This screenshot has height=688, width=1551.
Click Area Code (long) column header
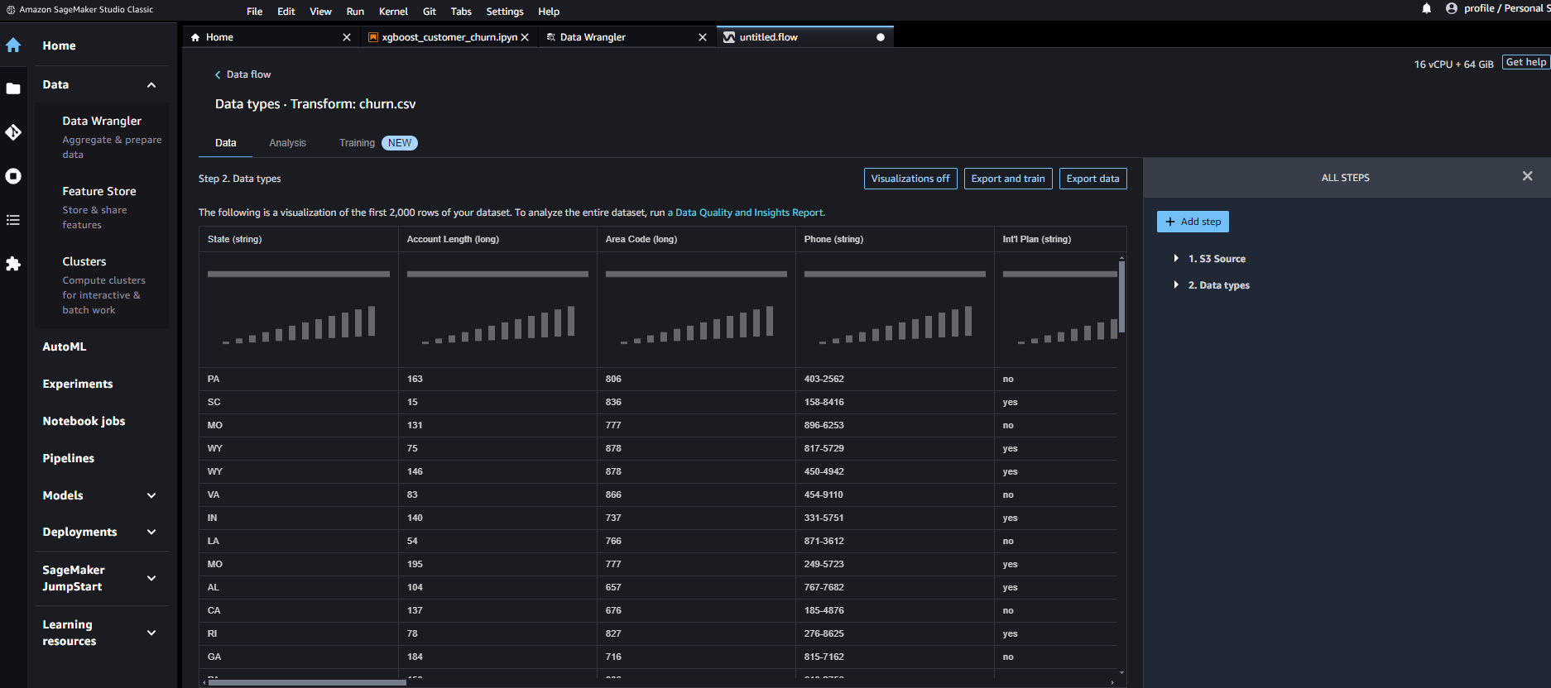pos(696,239)
